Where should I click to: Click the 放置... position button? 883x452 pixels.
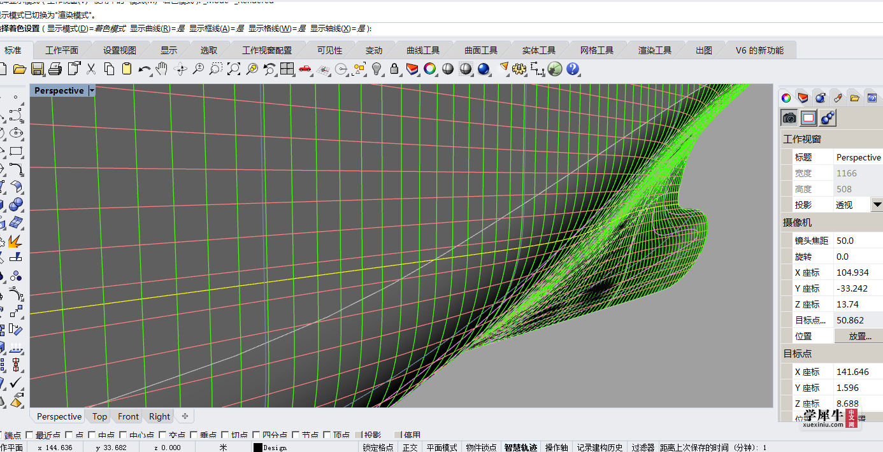(x=860, y=336)
